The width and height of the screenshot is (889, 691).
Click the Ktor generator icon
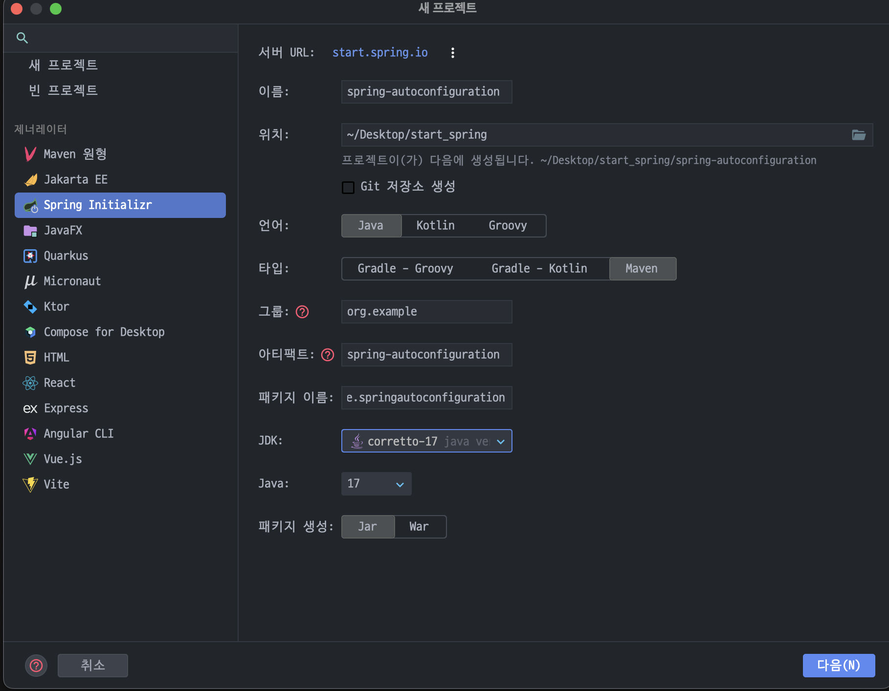tap(30, 307)
